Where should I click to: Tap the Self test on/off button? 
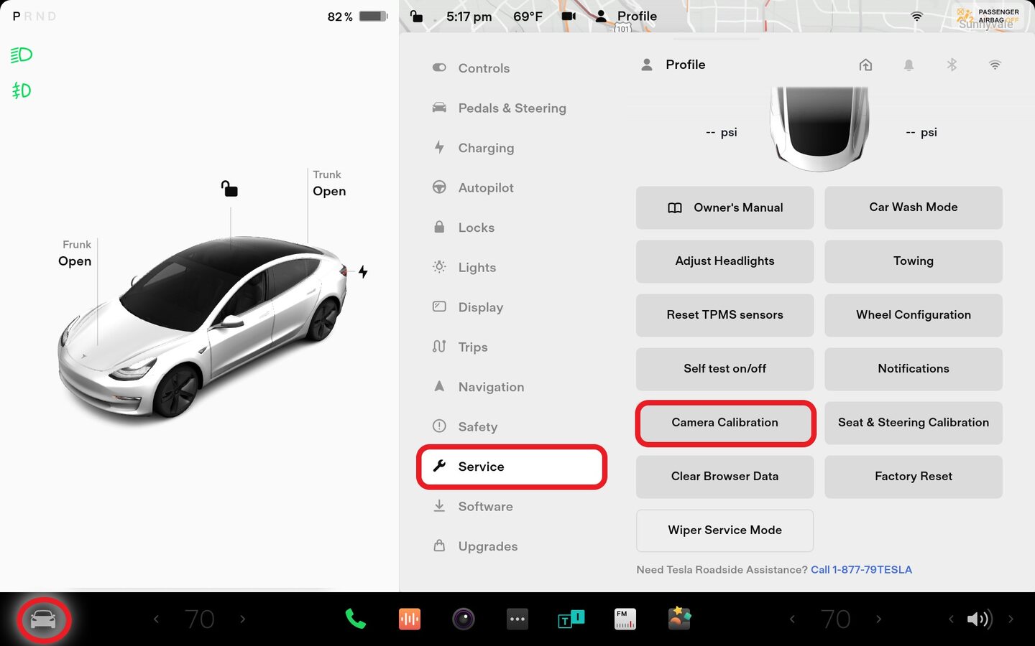tap(724, 369)
